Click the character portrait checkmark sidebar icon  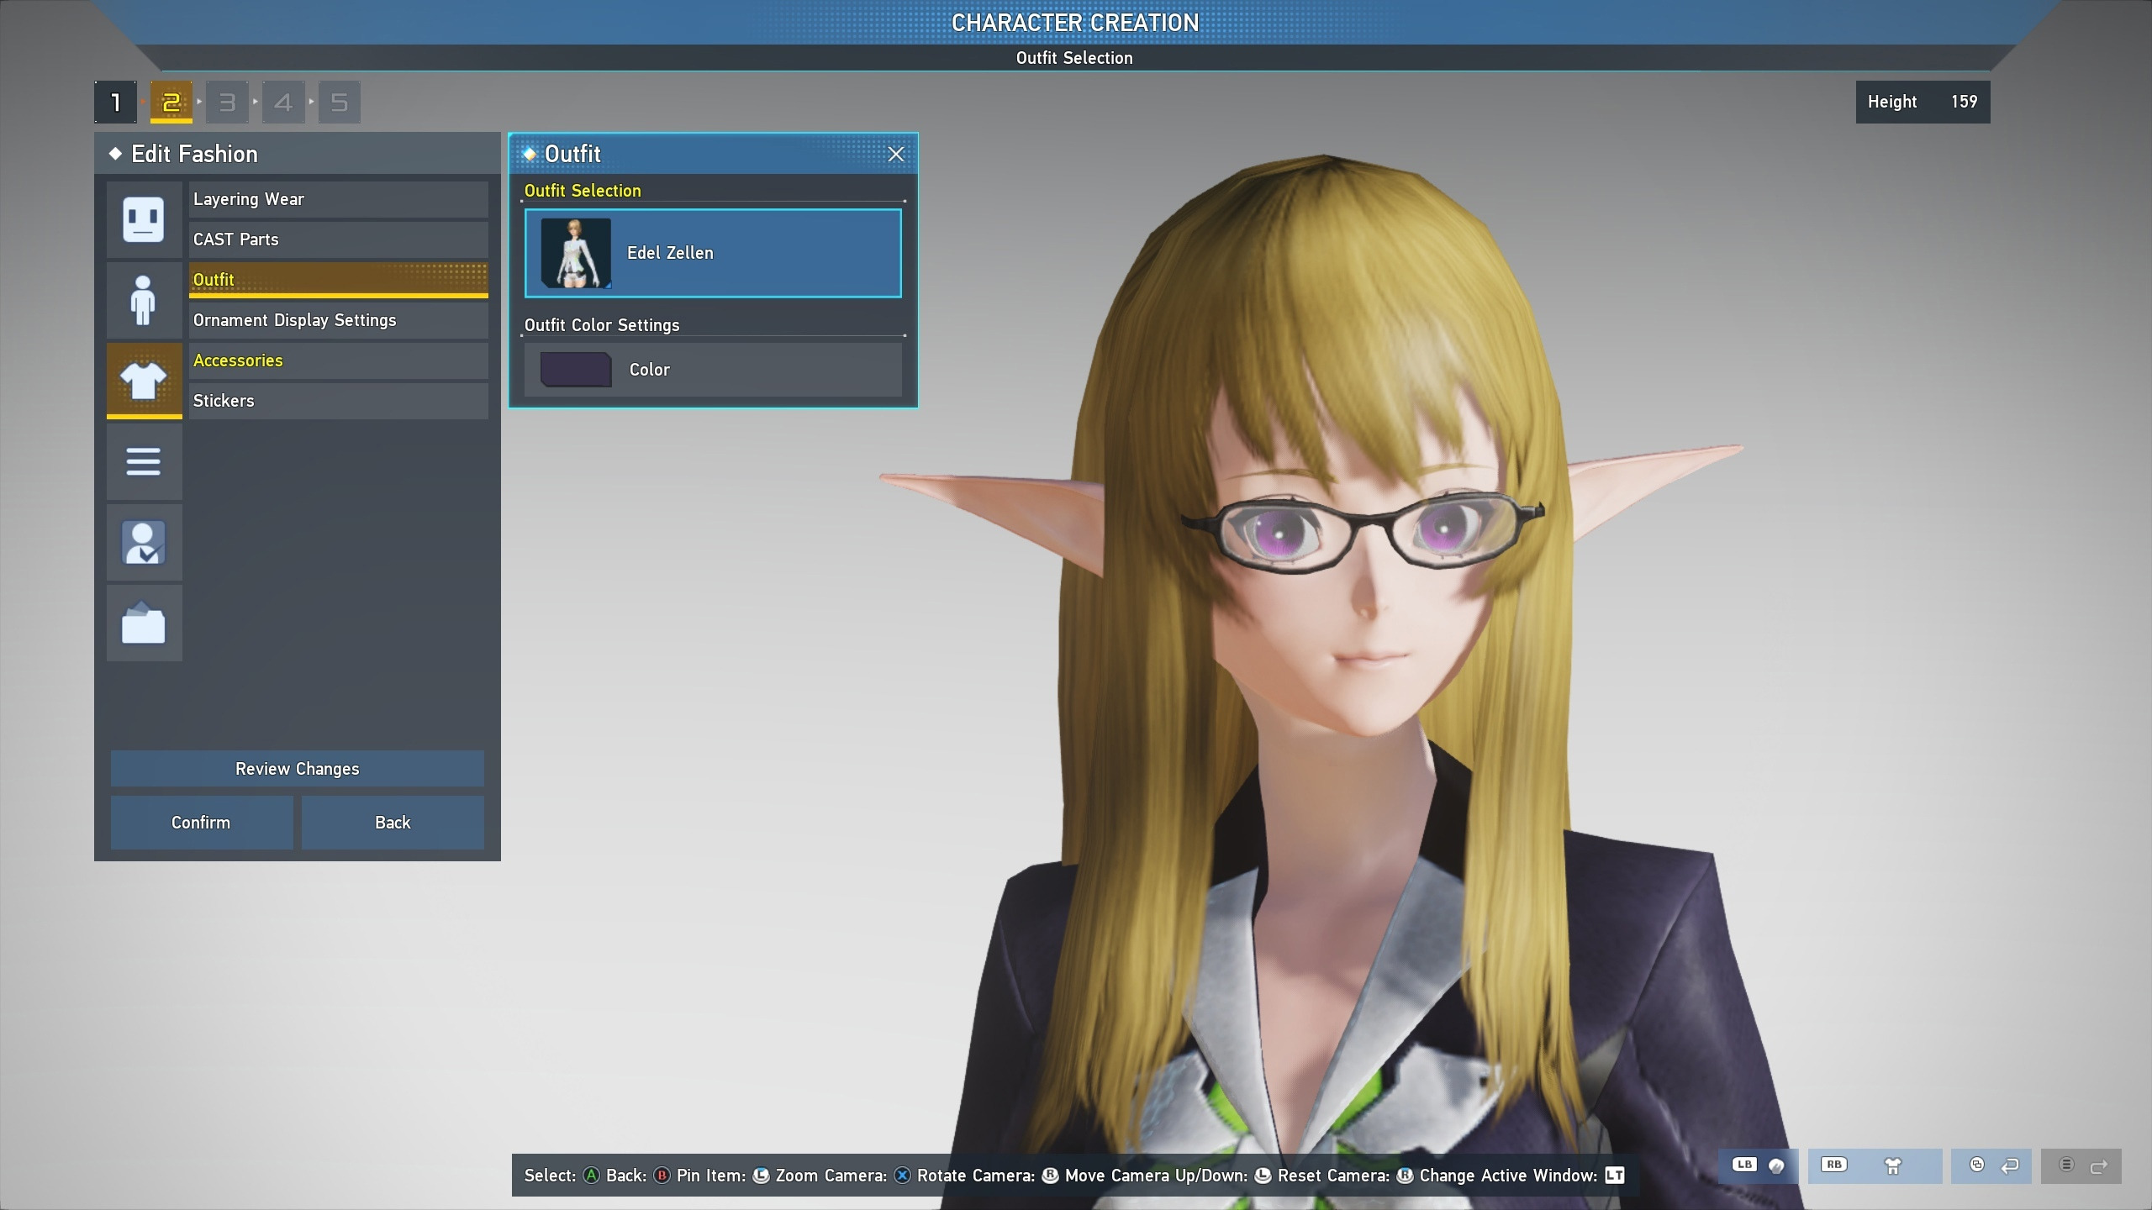click(144, 542)
